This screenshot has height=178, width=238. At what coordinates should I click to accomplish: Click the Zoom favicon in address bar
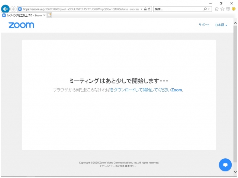tap(20, 9)
